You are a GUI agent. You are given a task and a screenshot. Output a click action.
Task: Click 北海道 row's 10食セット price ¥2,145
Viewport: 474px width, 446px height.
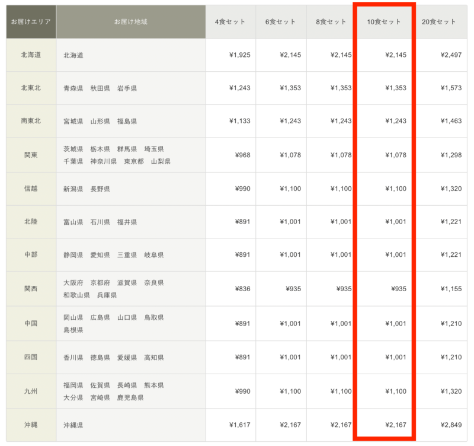point(396,55)
